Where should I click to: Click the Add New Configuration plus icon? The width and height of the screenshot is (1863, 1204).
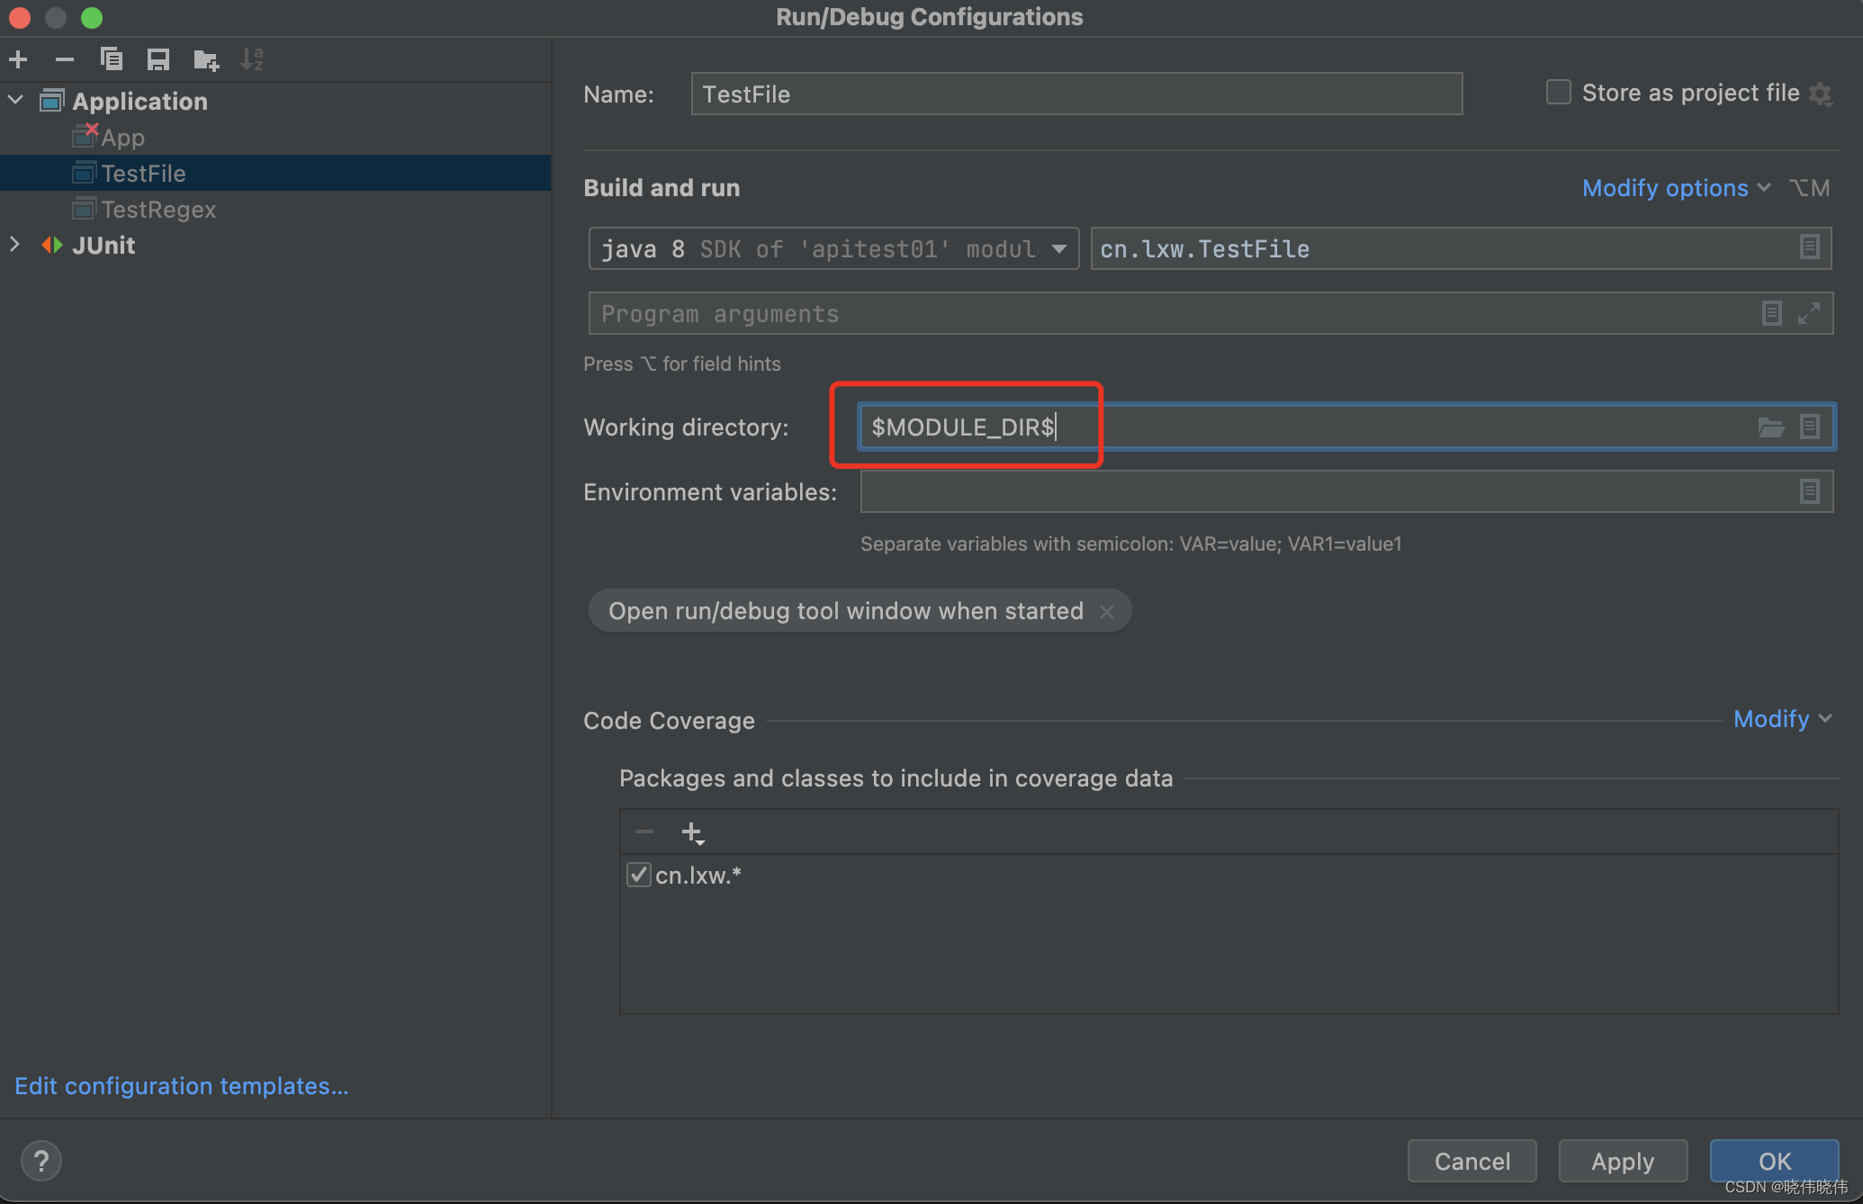[18, 59]
